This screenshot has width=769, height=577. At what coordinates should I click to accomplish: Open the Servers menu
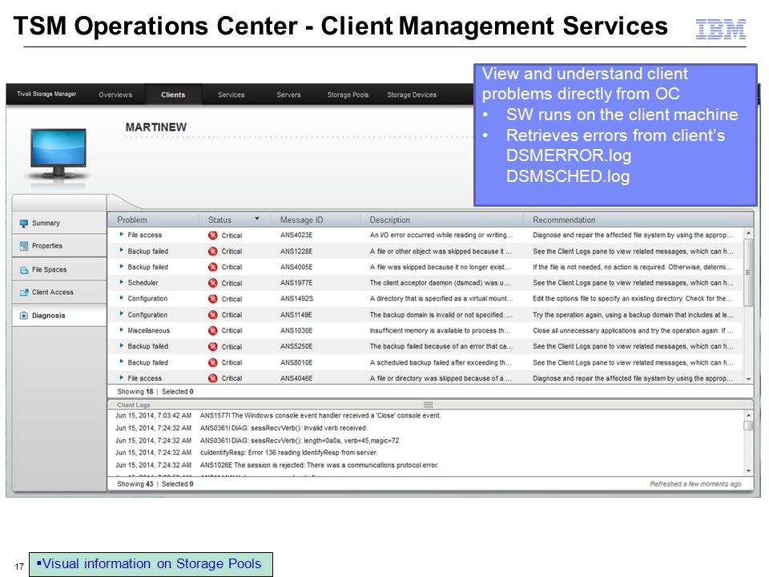click(288, 95)
